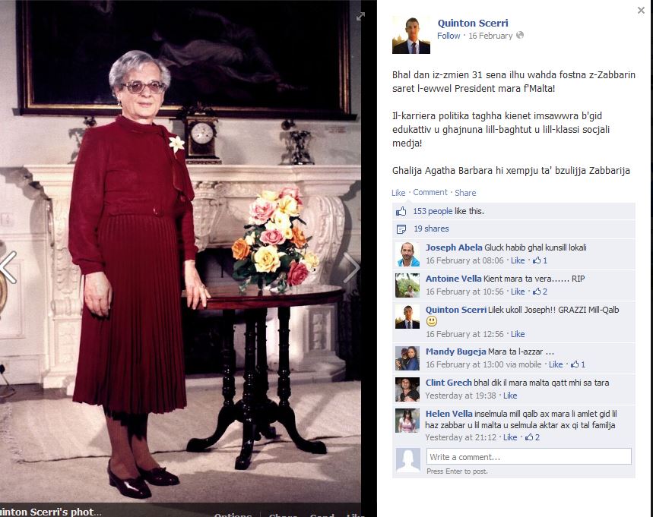
Task: Like Clint Grech's comment
Action: pos(510,396)
